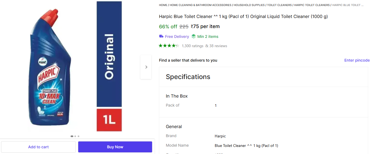Click the green star rating icons

(x=169, y=46)
